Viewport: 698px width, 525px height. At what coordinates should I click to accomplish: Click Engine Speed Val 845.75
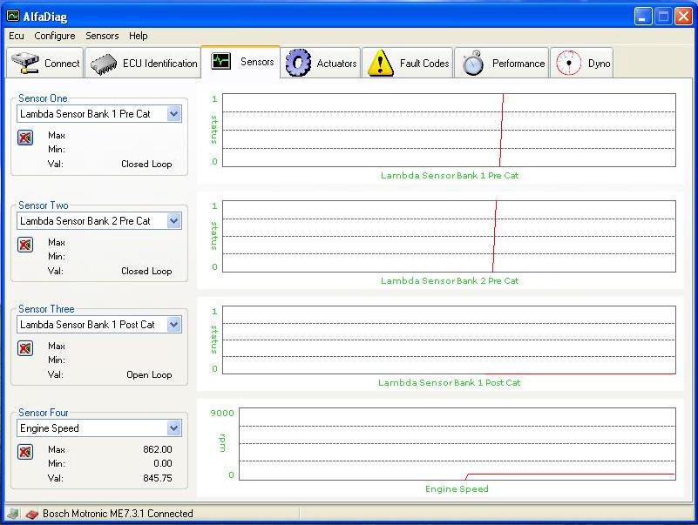pos(158,478)
